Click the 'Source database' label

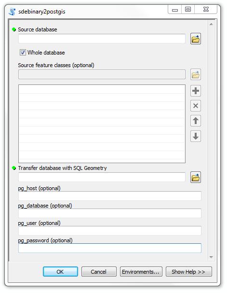pos(38,29)
